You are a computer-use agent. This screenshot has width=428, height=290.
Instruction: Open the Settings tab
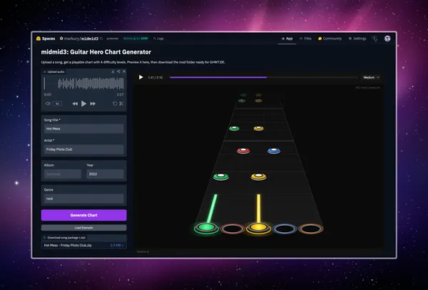click(357, 39)
